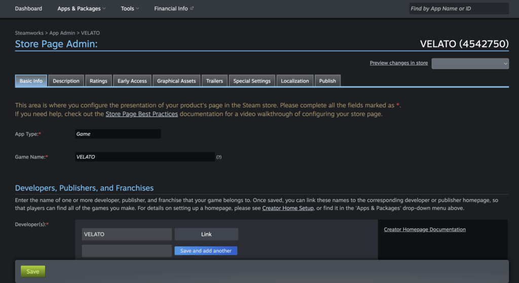The image size is (519, 283).
Task: Click the Developer(s) field label
Action: [x=32, y=224]
